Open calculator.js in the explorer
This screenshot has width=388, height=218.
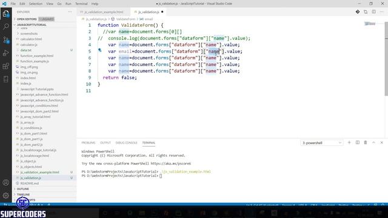[28, 44]
